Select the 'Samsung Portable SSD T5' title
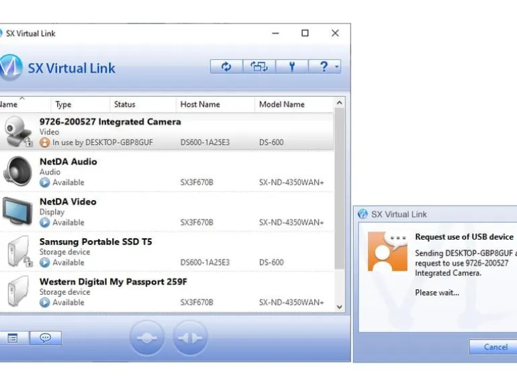517x388 pixels. [x=95, y=242]
